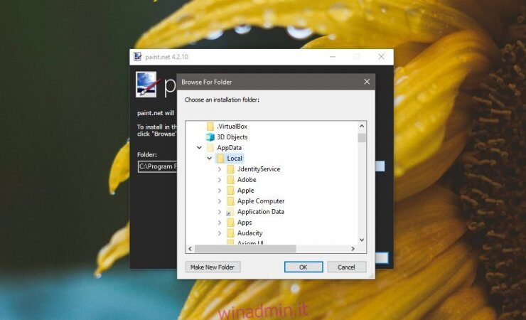This screenshot has height=320, width=526.
Task: Select the Apple folder row
Action: tap(245, 191)
